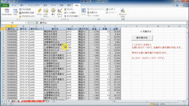
Task: Open COM Add-ins dialog
Action: tap(46, 13)
